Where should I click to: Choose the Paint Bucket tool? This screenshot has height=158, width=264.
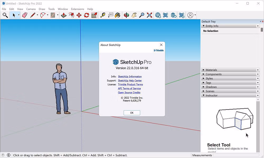[118, 15]
